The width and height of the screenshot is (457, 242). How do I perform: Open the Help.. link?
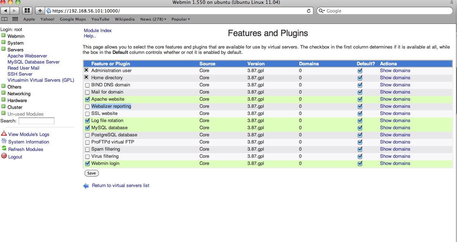[90, 36]
